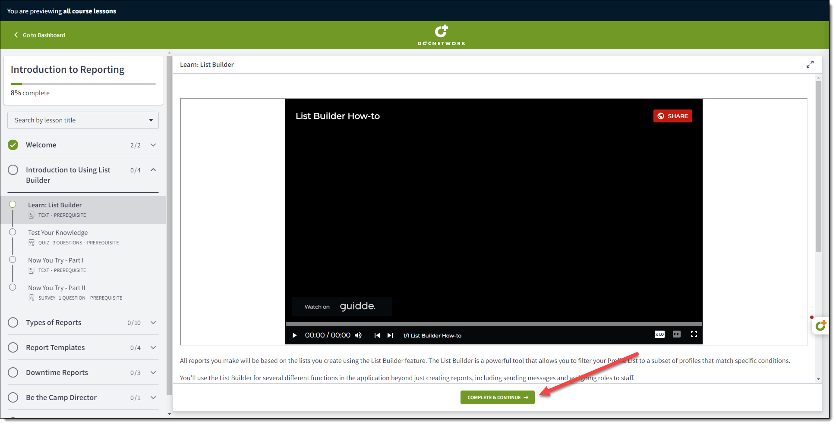The width and height of the screenshot is (836, 425).
Task: Expand the Welcome section chevron
Action: 153,145
